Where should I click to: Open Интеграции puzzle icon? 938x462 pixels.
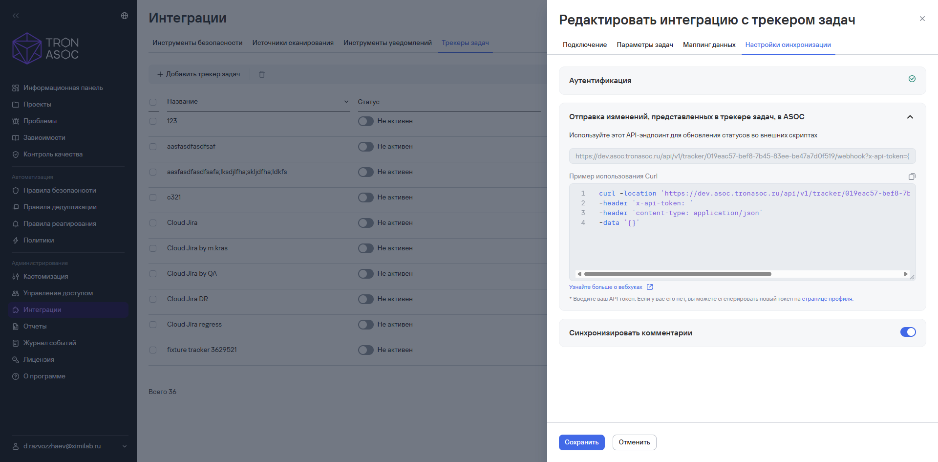[16, 310]
